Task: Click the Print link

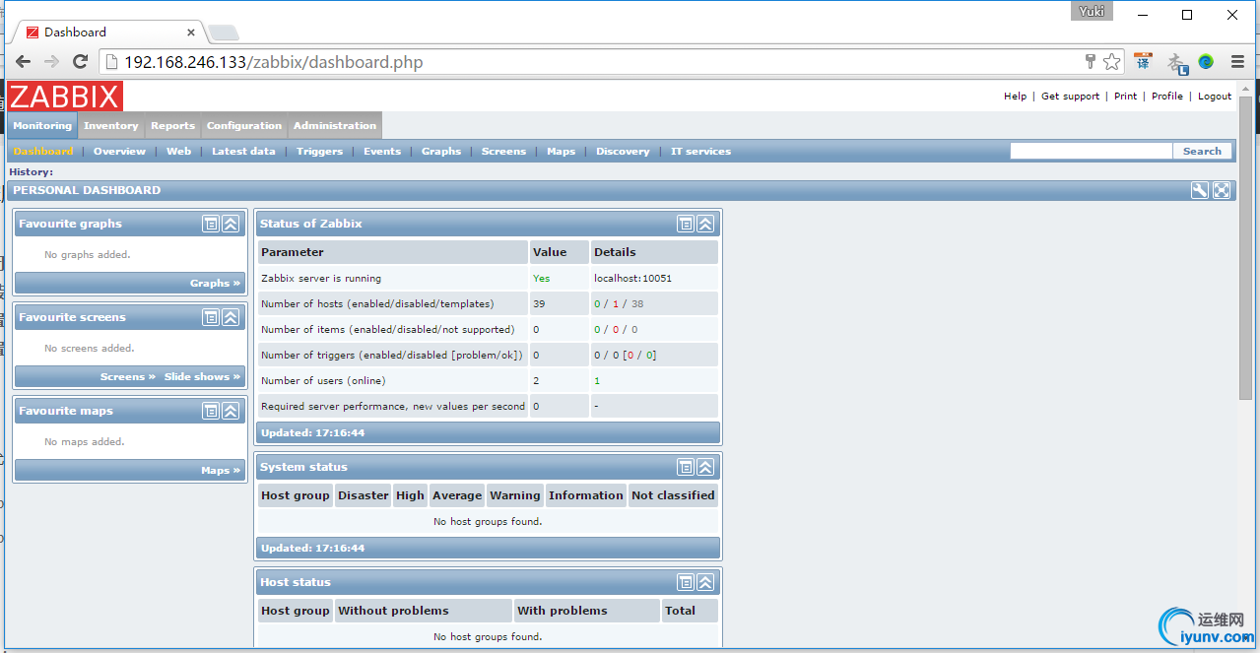Action: pos(1125,96)
